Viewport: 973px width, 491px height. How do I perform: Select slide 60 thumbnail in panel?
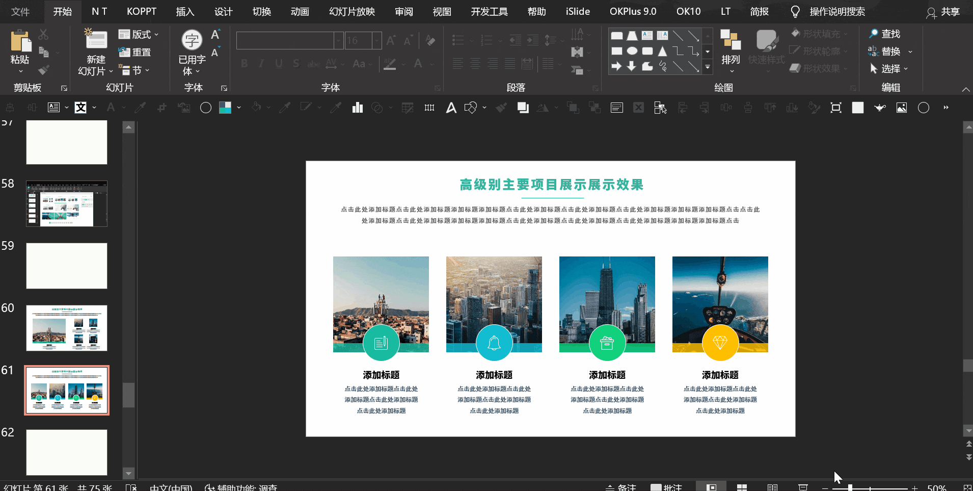click(67, 328)
